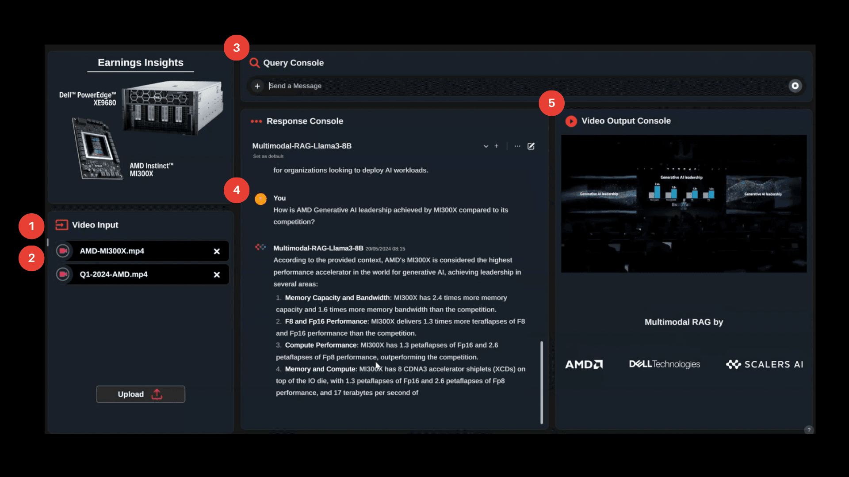Select the Q1-2024-AMD.mp4 file name
The height and width of the screenshot is (477, 849).
coord(114,274)
